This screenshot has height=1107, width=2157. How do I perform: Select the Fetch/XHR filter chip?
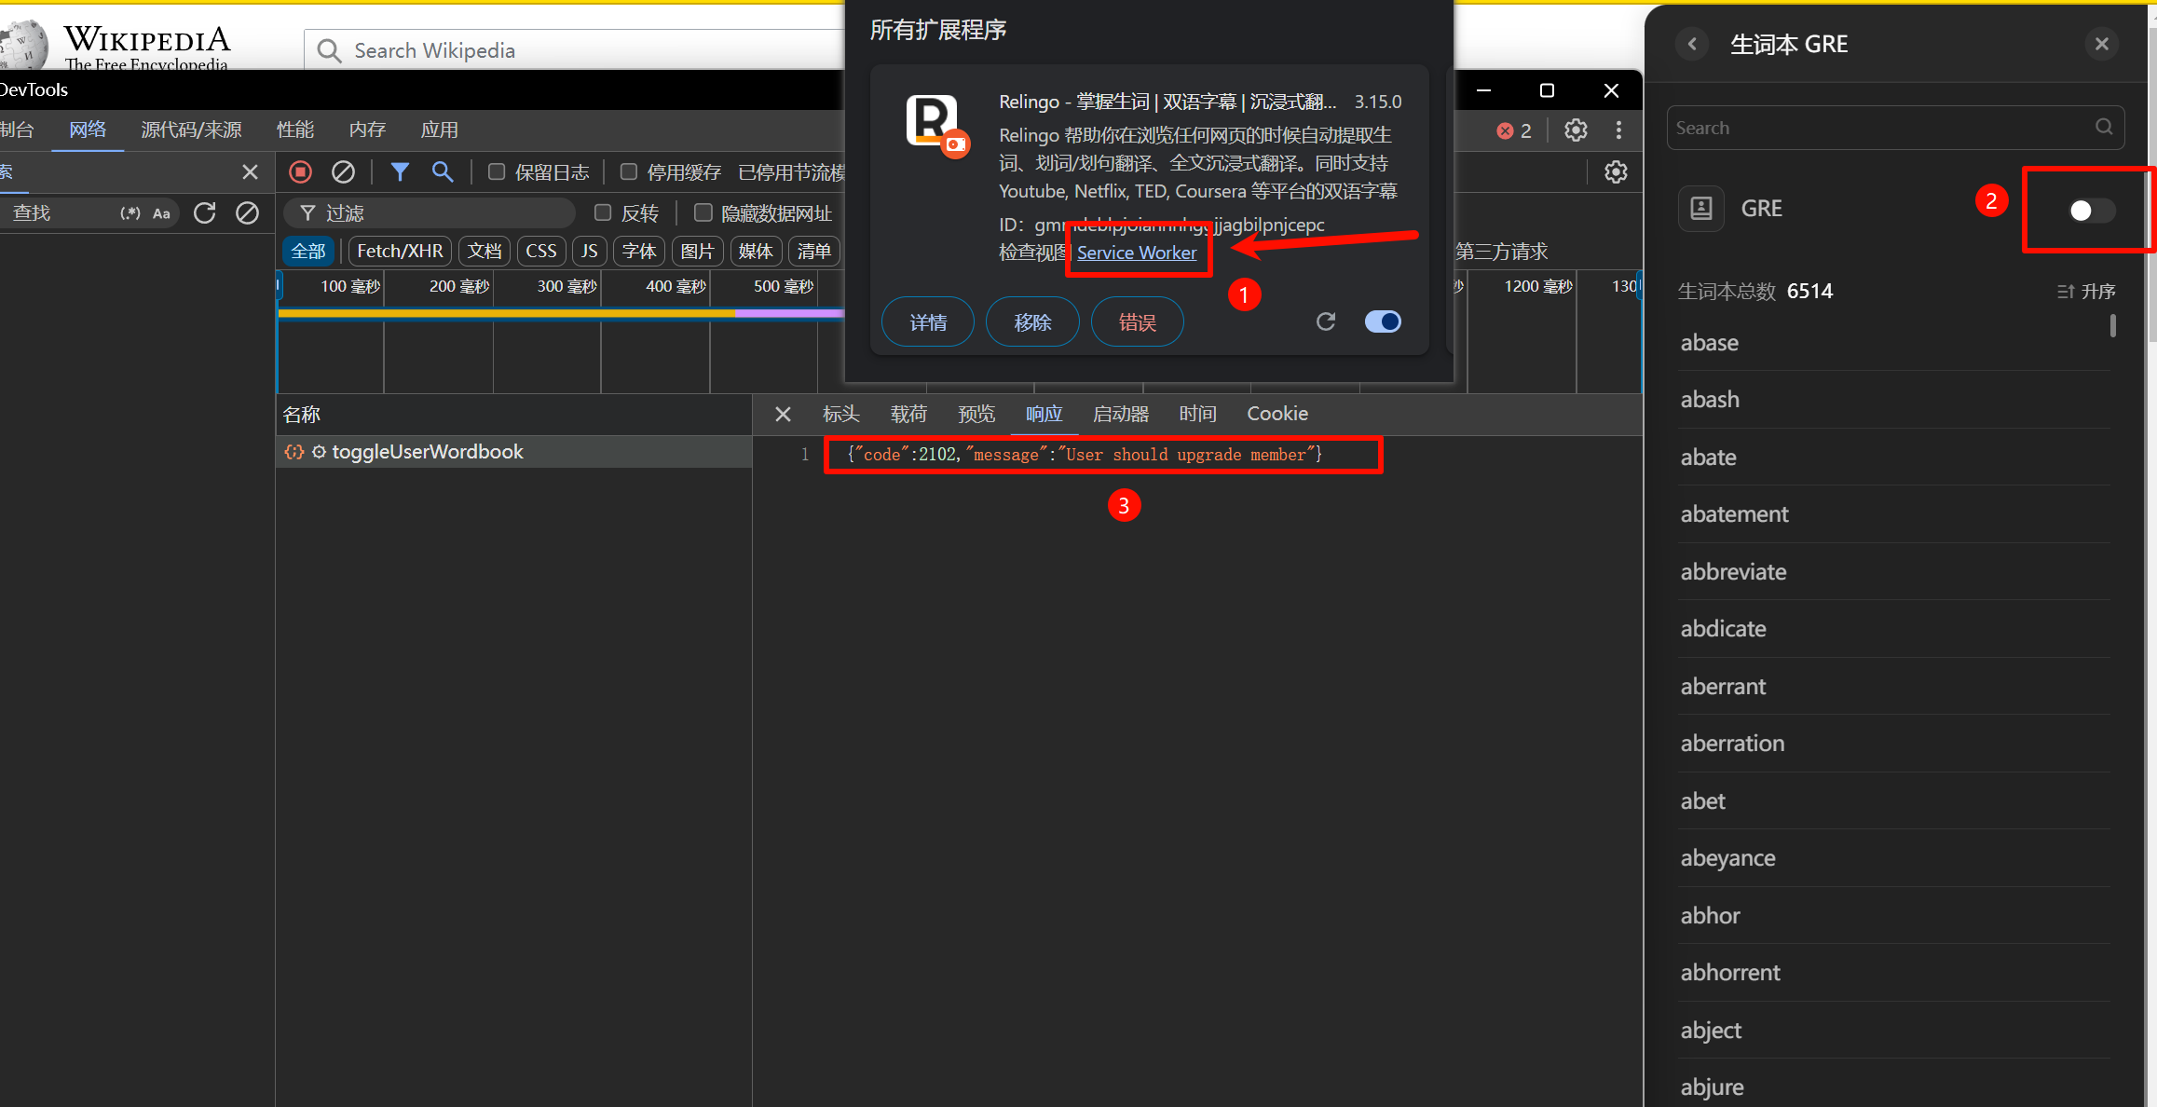[x=400, y=251]
